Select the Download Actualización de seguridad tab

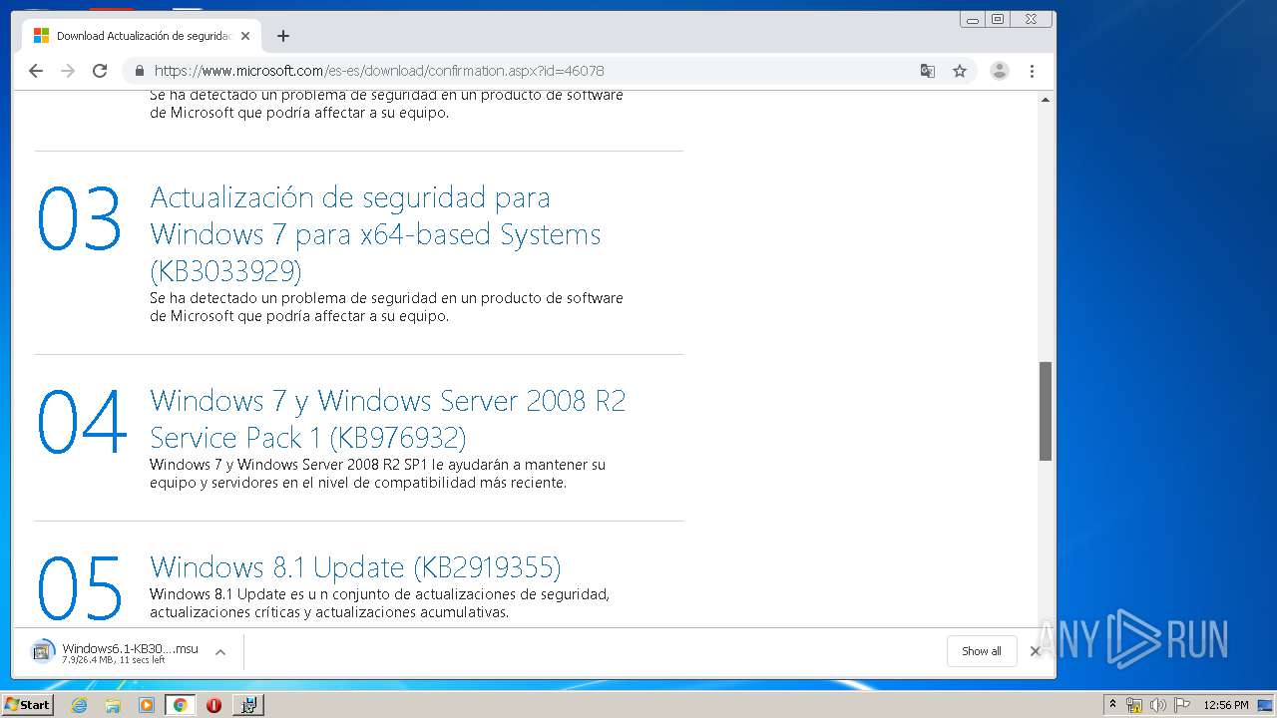tap(143, 36)
